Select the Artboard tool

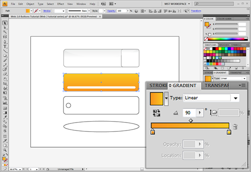[x=5, y=136]
